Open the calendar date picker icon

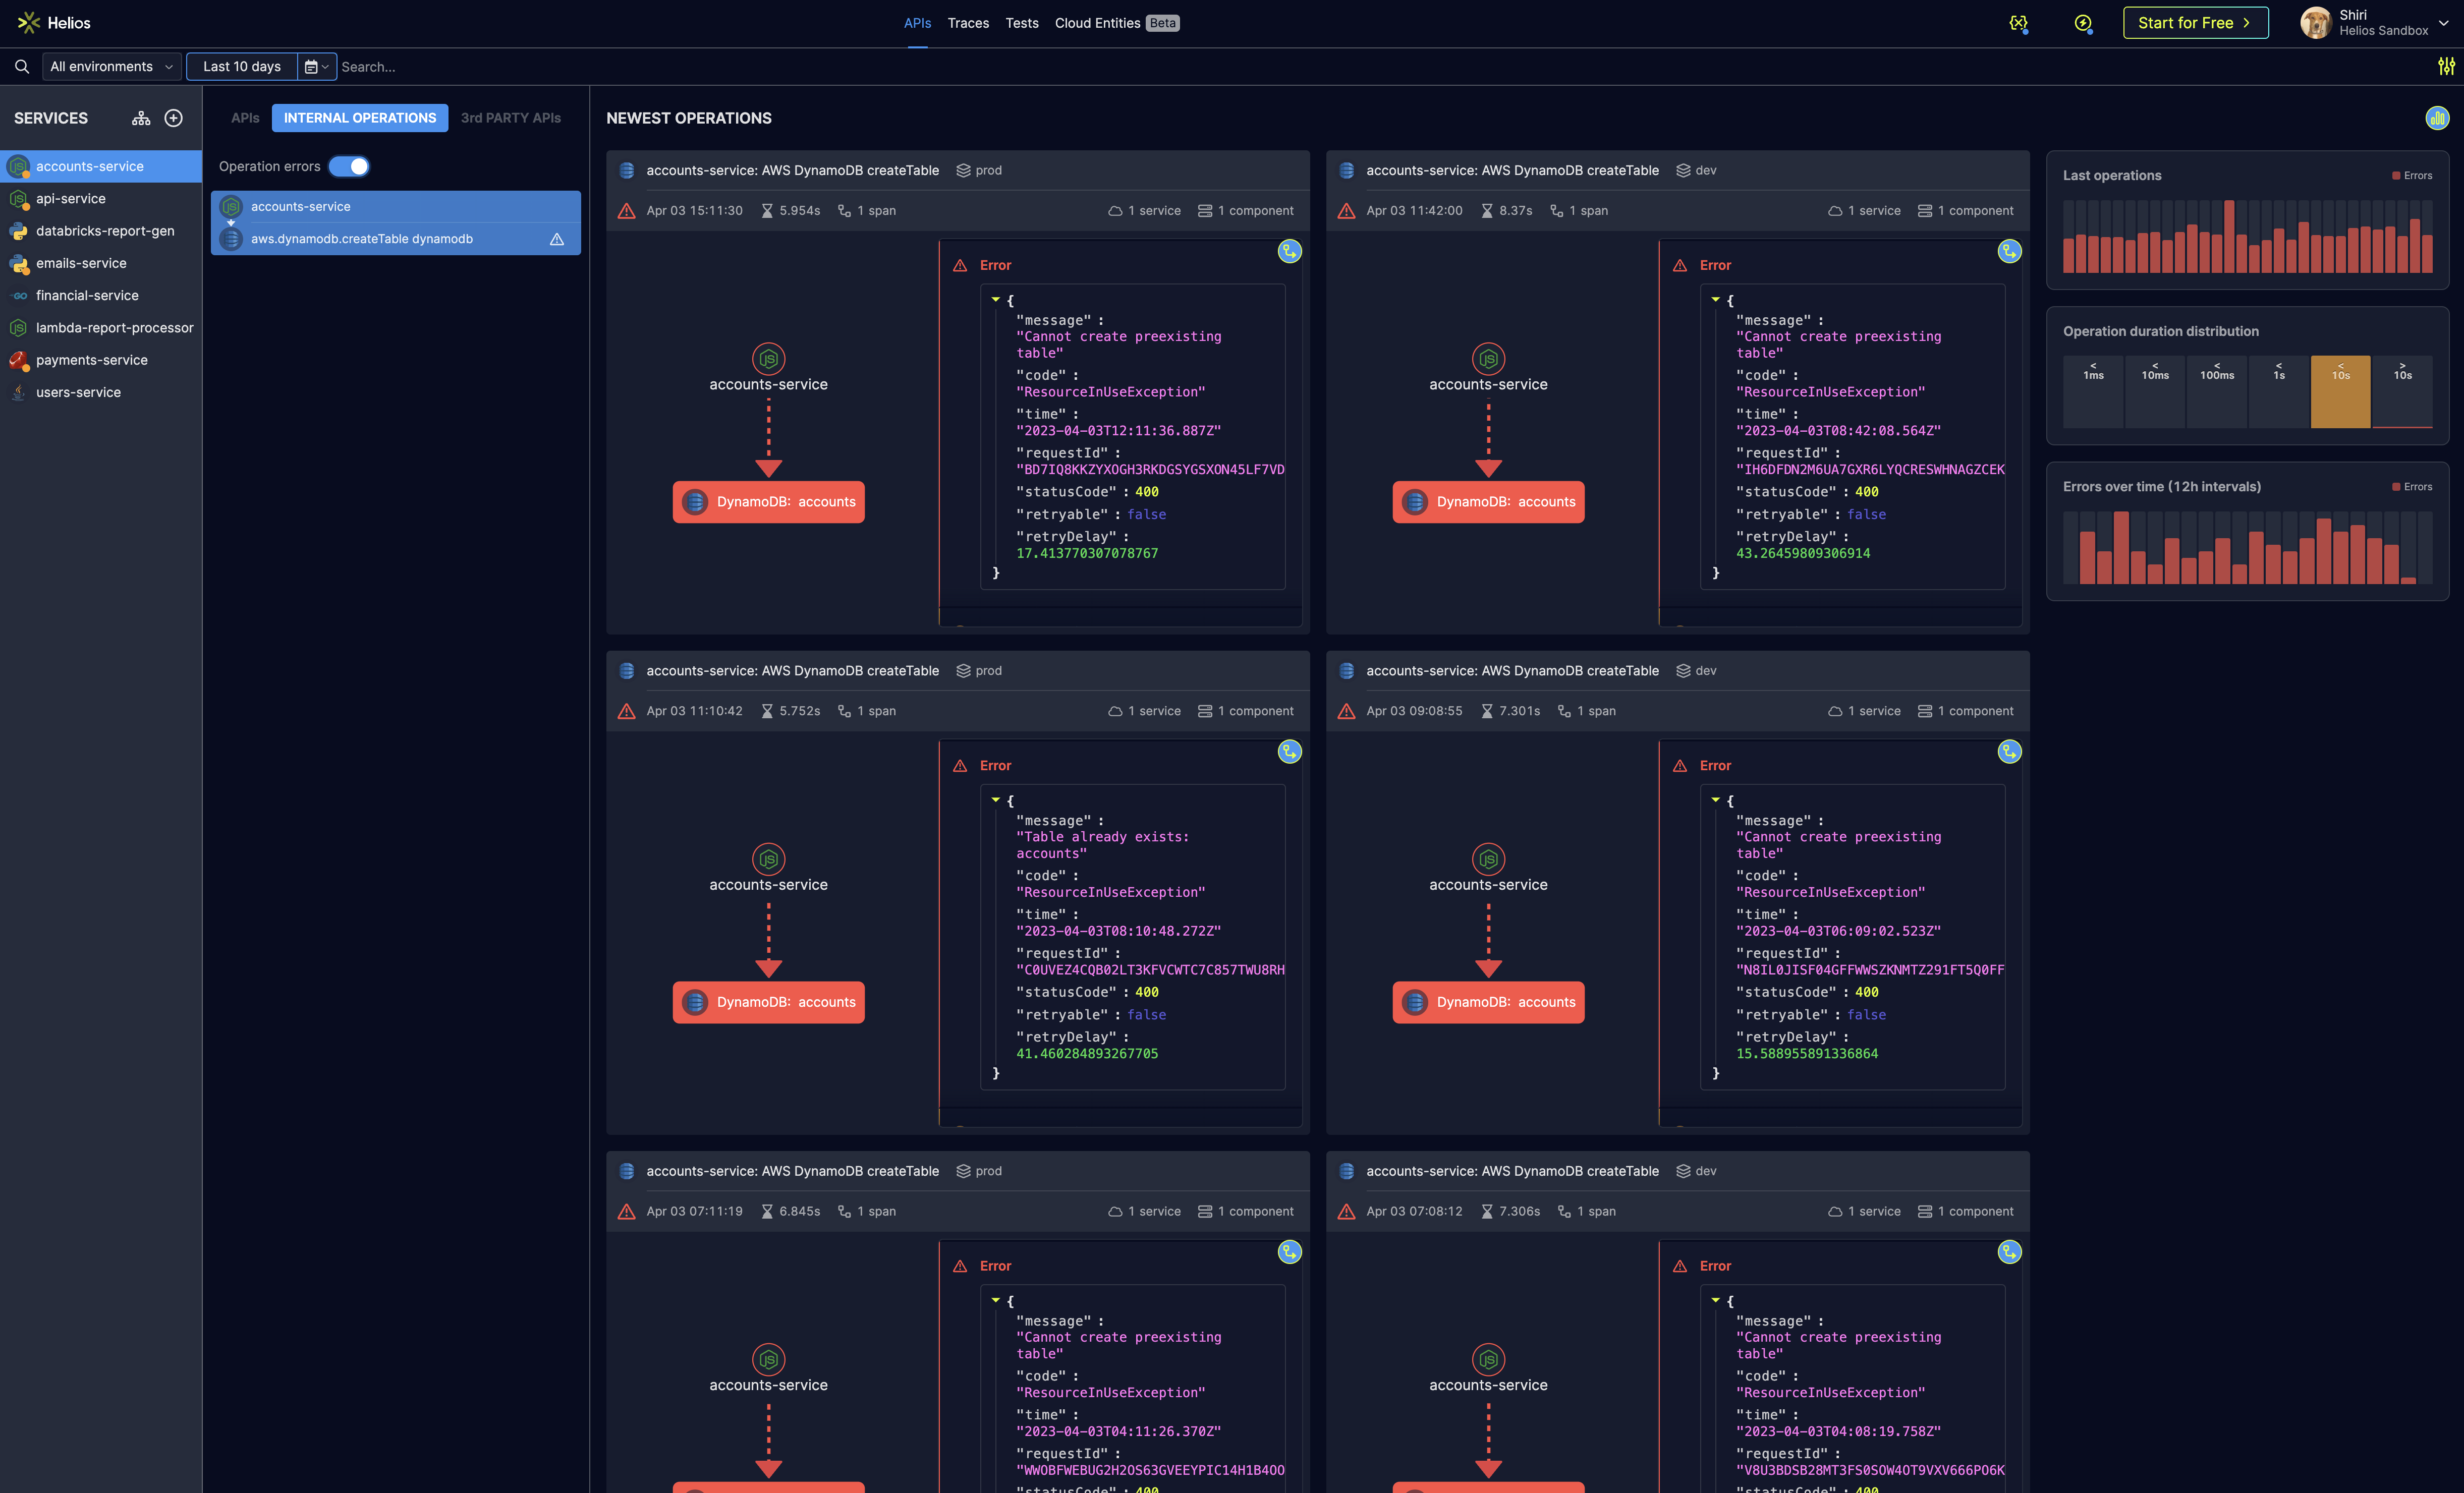tap(317, 66)
